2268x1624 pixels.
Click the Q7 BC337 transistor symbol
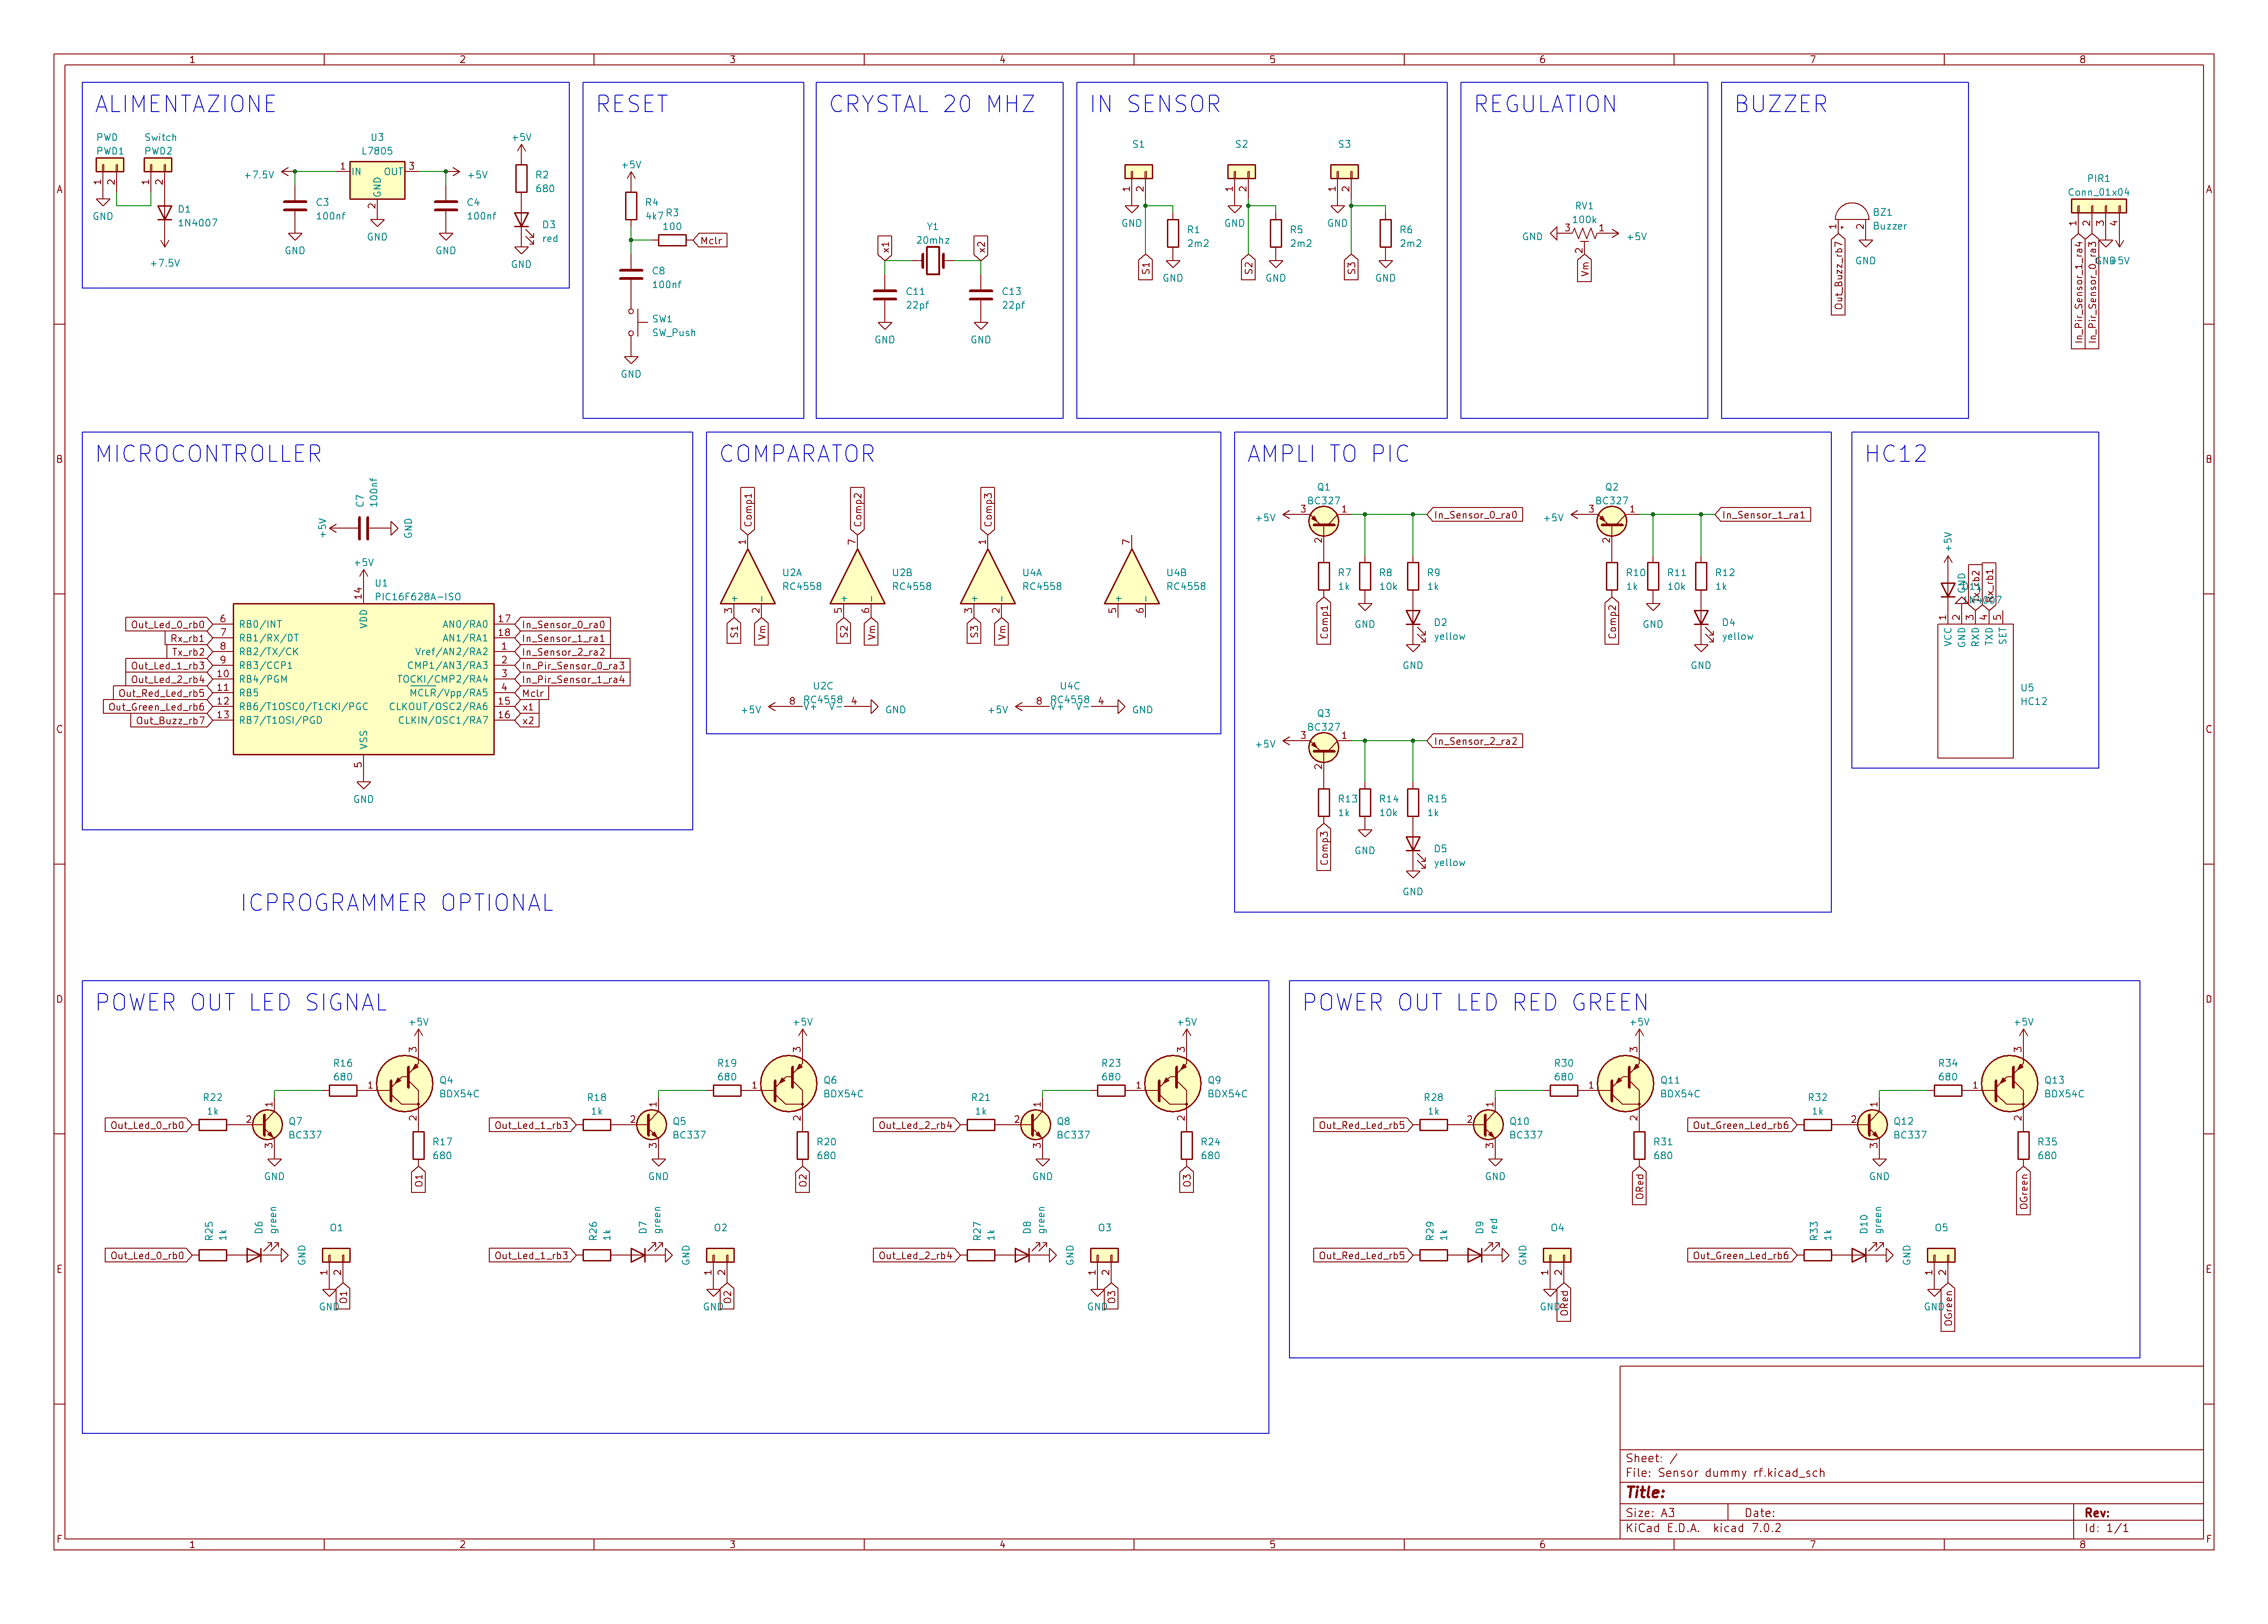(x=268, y=1125)
